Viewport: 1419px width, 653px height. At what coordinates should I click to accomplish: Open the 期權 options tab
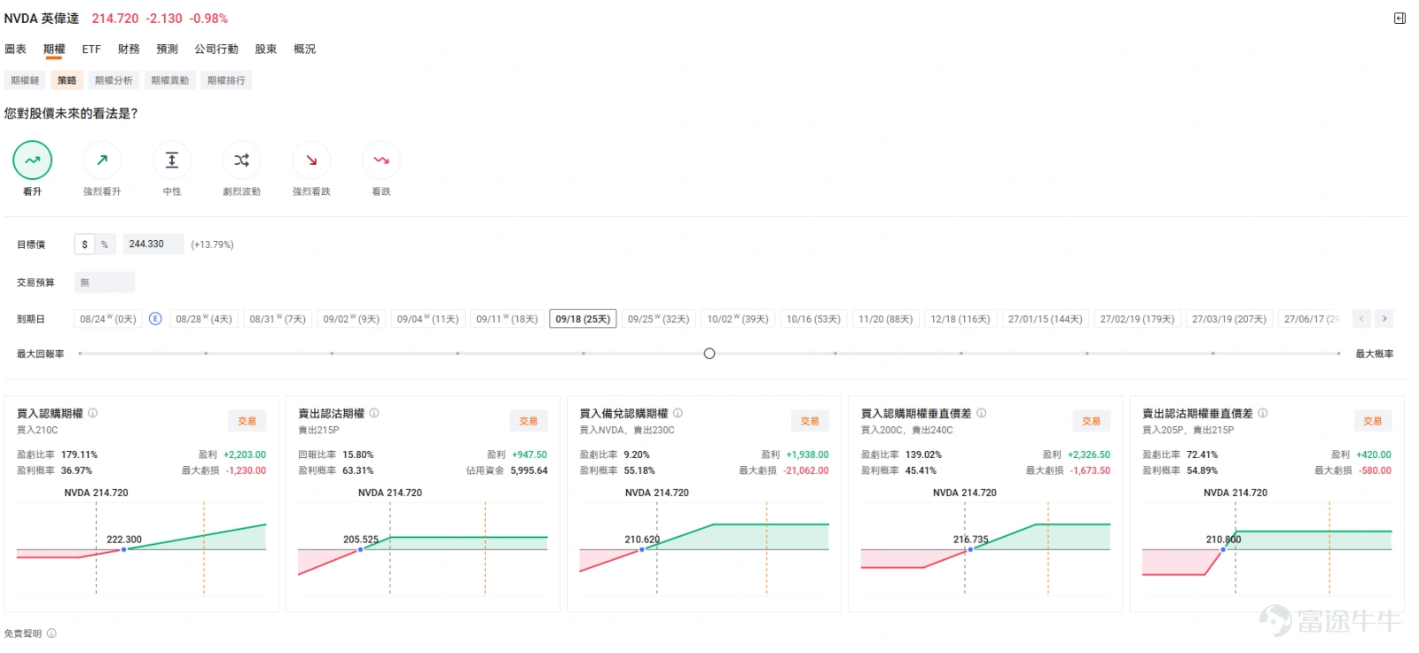click(54, 50)
